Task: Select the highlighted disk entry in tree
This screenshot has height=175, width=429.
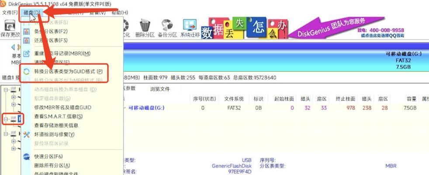Action: [x=20, y=119]
